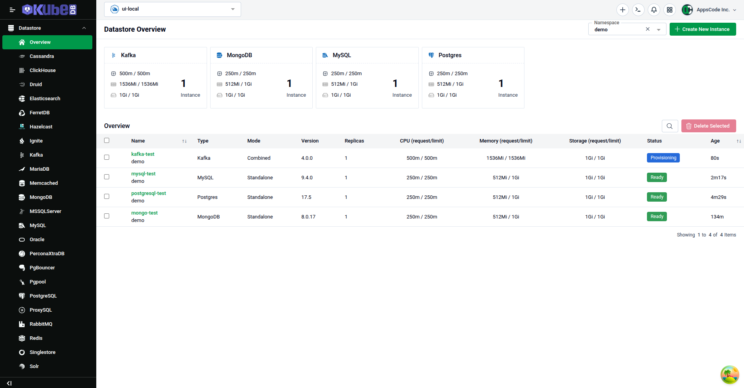This screenshot has height=388, width=744.
Task: Check the checkbox for mongo-test row
Action: (x=106, y=216)
